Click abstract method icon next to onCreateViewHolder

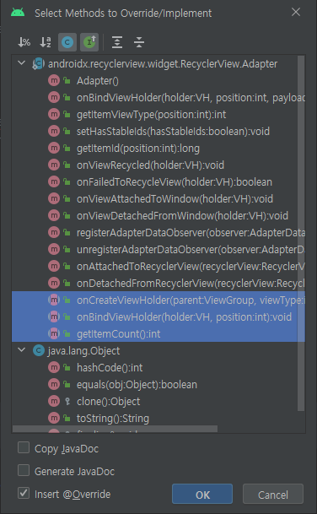54,300
